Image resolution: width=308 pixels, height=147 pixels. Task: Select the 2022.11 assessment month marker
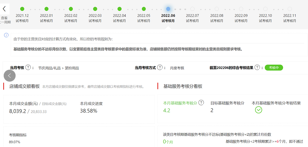click(290, 9)
